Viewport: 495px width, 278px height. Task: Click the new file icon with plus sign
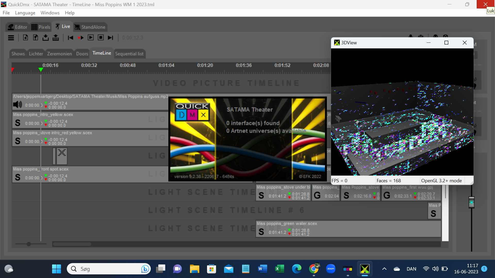tap(26, 38)
